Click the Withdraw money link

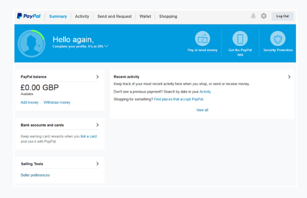coord(57,102)
